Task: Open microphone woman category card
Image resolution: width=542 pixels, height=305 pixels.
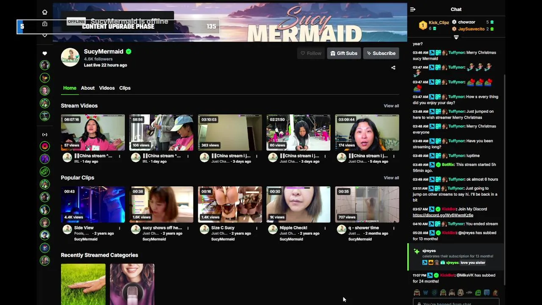Action: (x=132, y=284)
